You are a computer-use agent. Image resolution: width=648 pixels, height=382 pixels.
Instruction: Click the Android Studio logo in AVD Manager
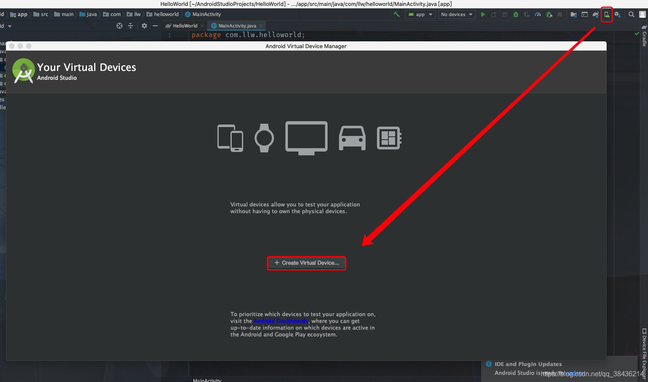click(x=24, y=71)
